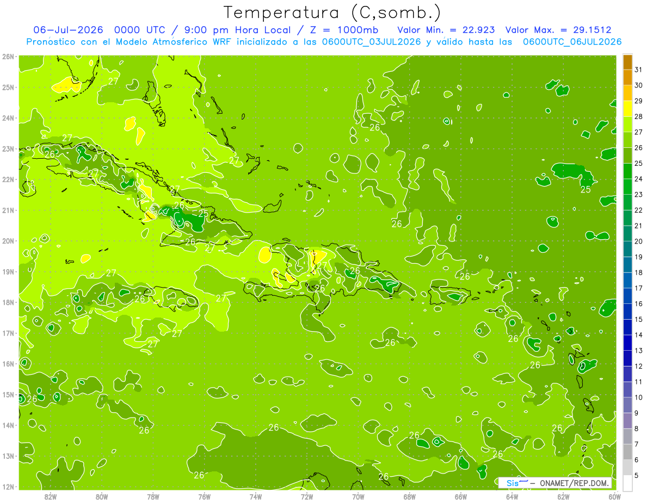This screenshot has height=504, width=653.
Task: Click the "80W" longitude axis label
Action: pos(102,496)
